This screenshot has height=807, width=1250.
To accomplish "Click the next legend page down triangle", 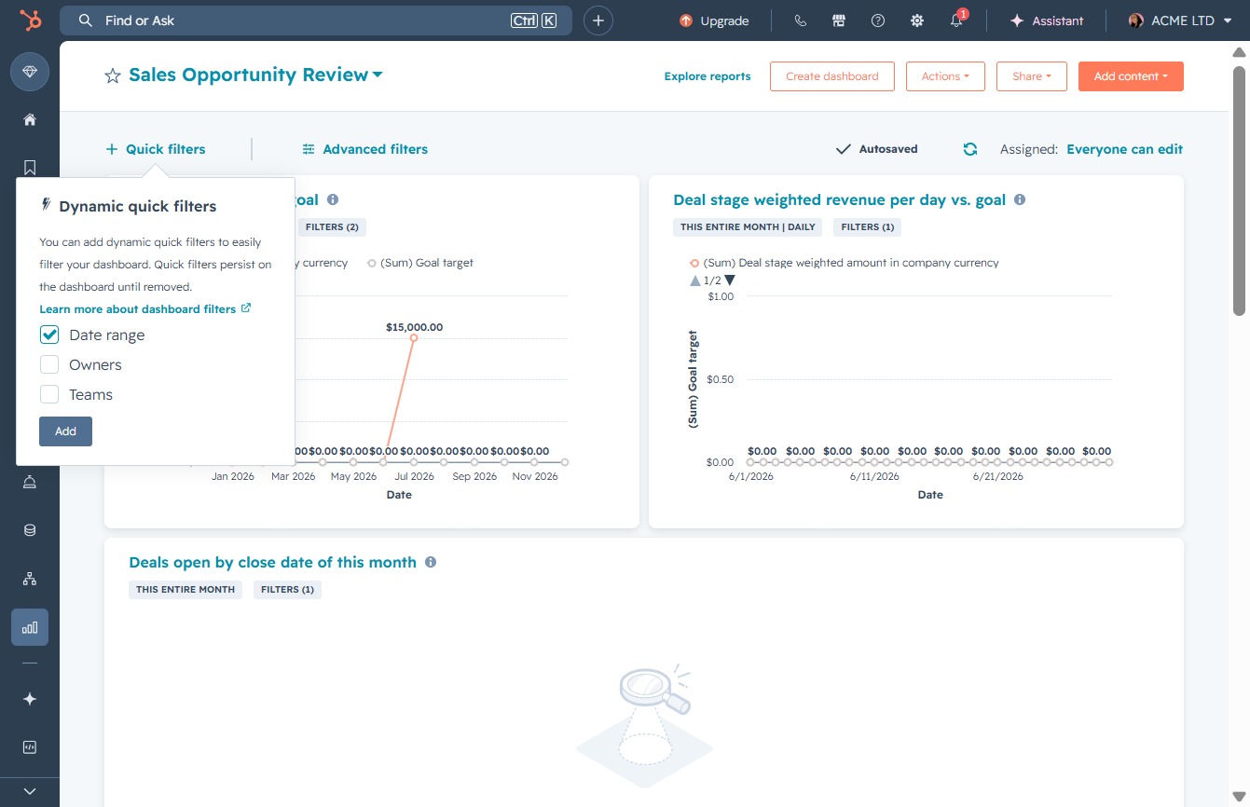I will pyautogui.click(x=730, y=280).
